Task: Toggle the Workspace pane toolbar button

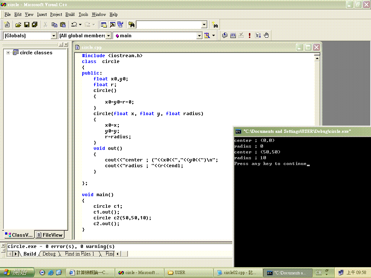Action: [x=104, y=25]
